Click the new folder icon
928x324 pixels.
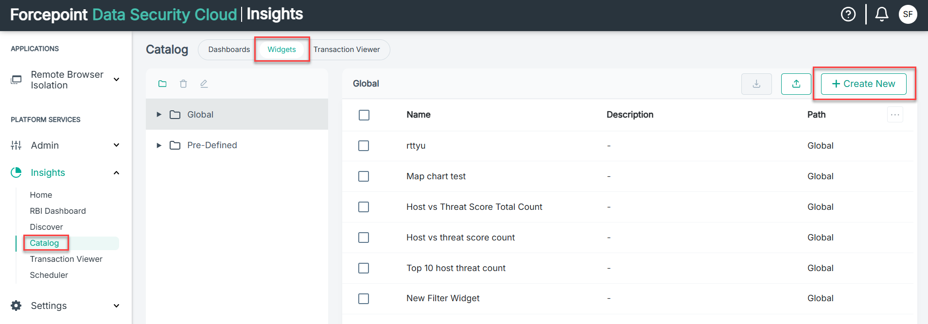[x=162, y=84]
